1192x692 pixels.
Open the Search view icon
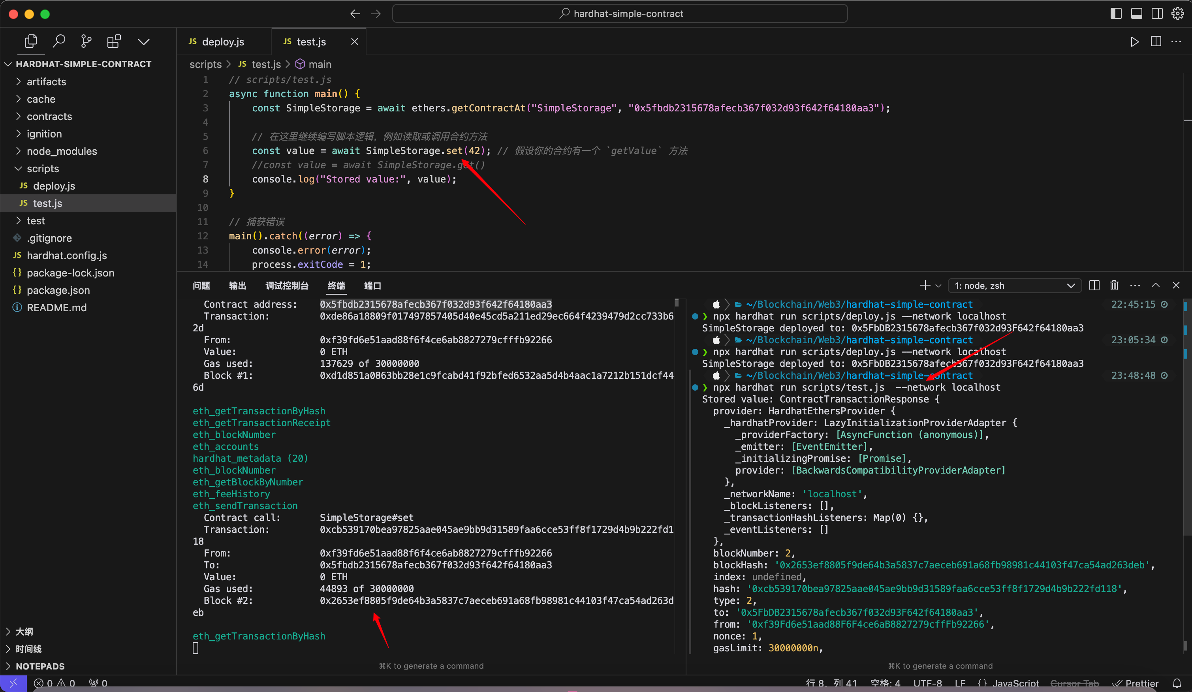59,41
